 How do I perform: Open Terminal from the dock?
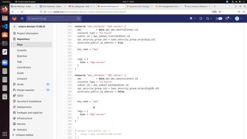[x=5, y=43]
